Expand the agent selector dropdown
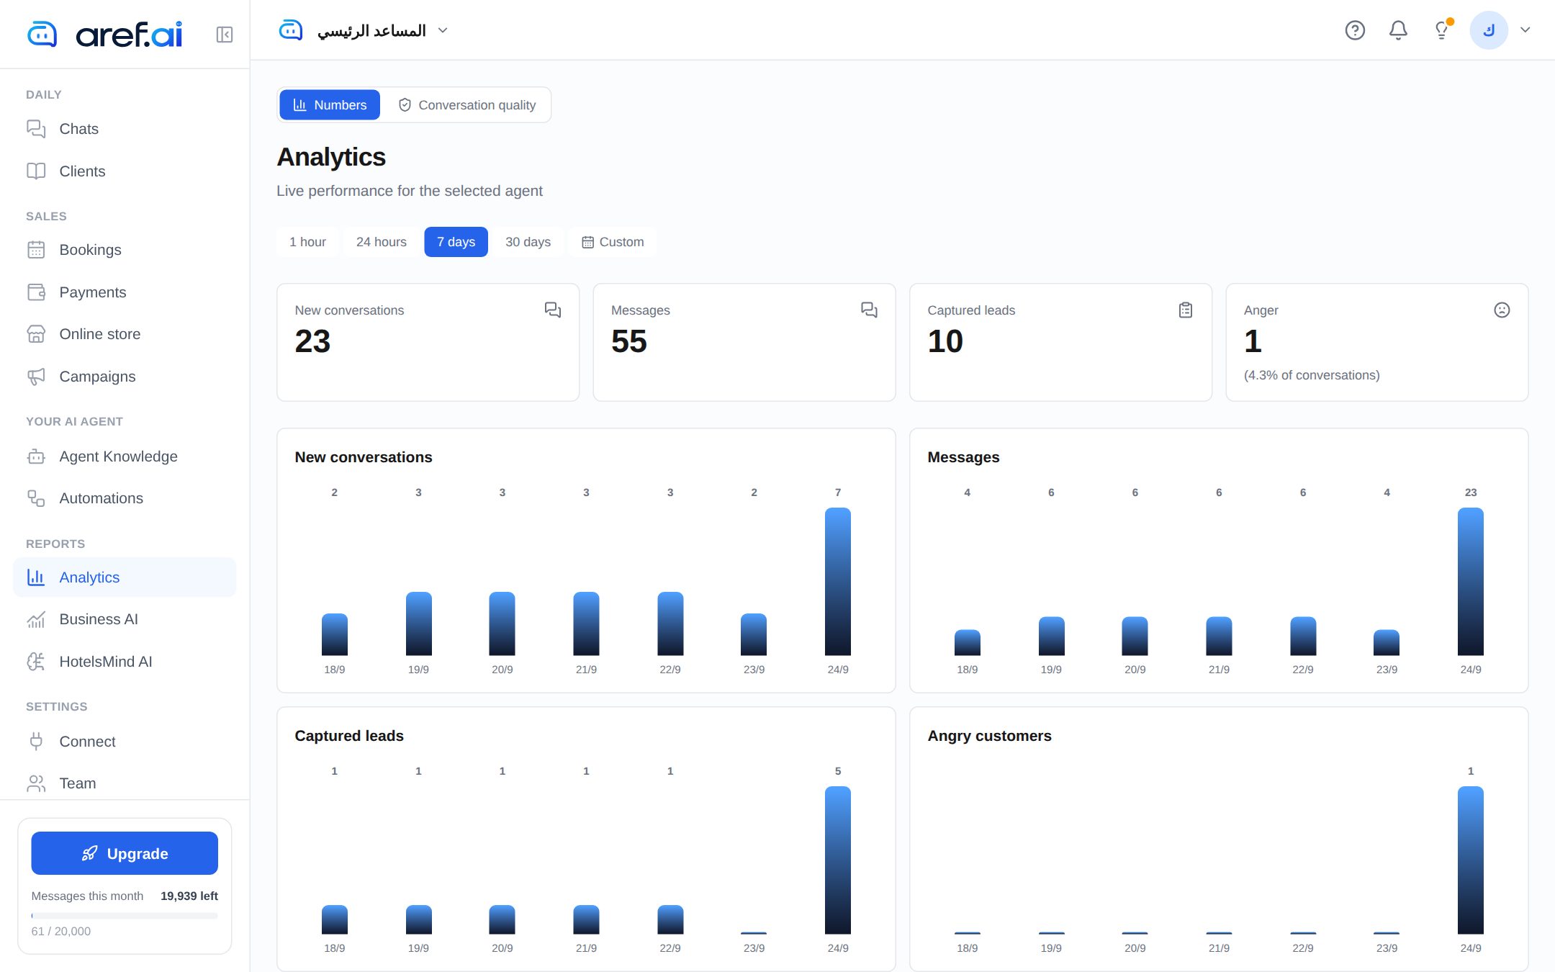 pyautogui.click(x=364, y=30)
